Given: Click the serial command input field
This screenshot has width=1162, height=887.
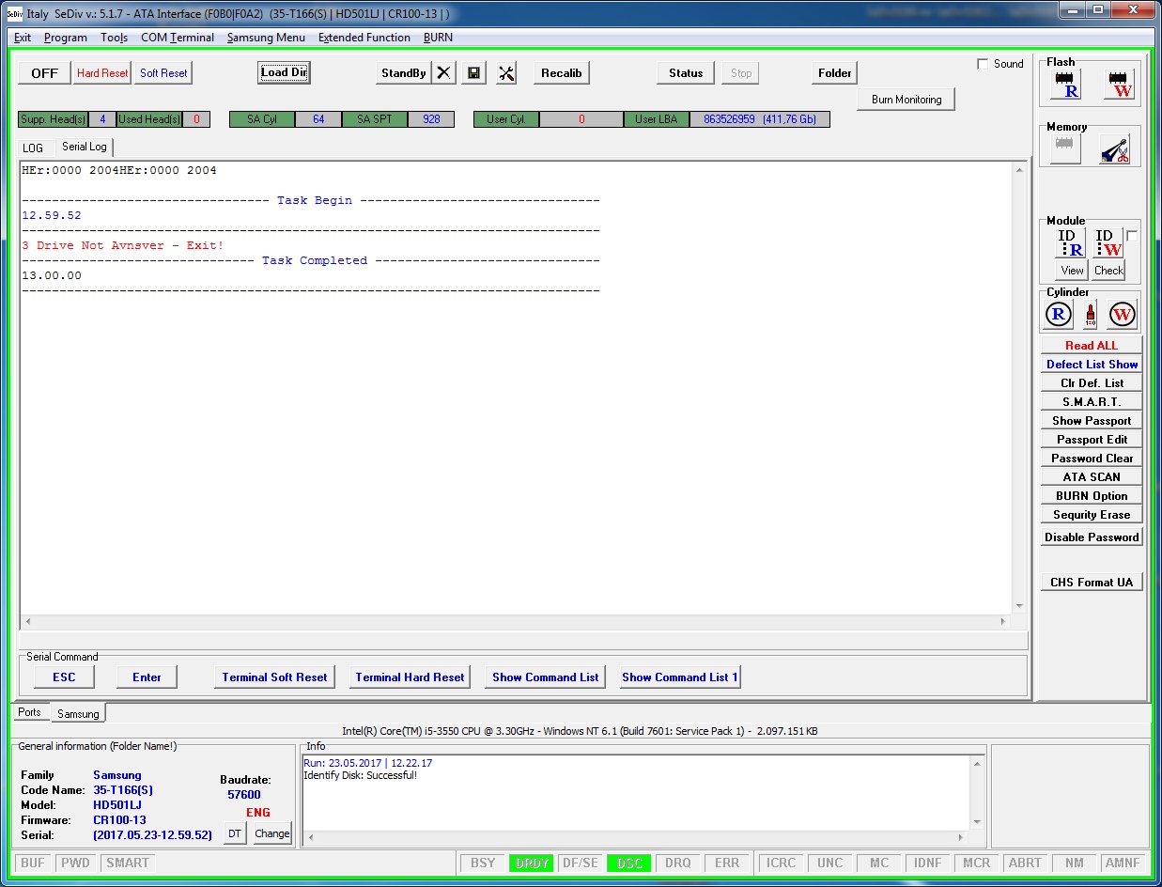Looking at the screenshot, I should tap(523, 640).
